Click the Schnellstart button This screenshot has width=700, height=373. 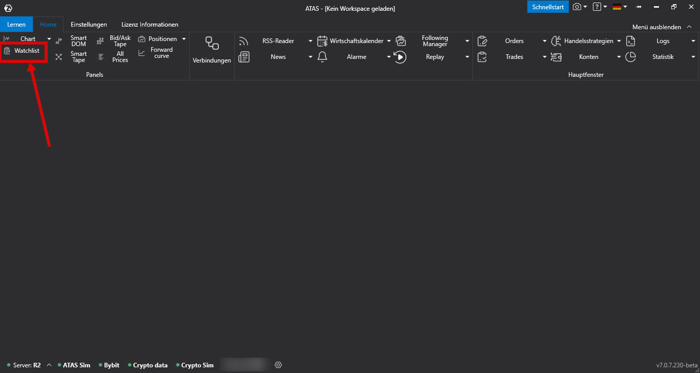548,7
